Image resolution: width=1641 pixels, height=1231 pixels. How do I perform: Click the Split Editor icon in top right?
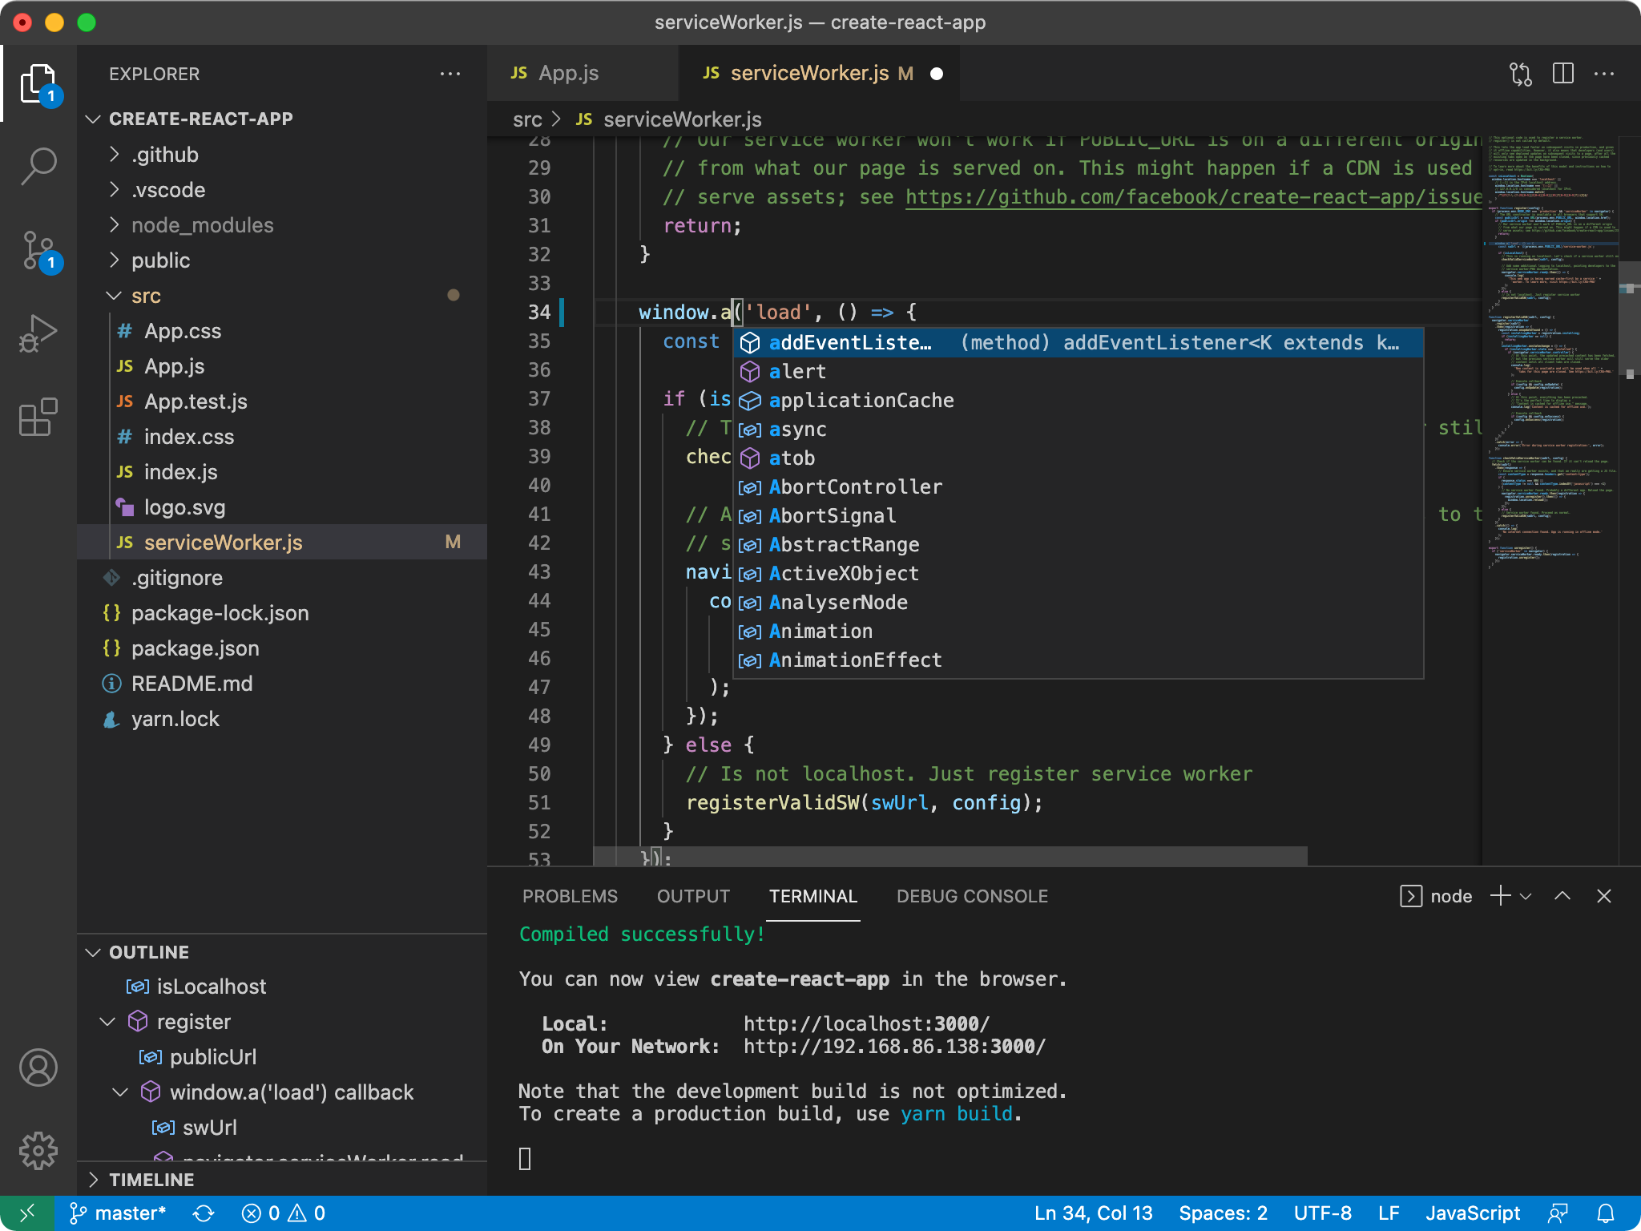click(x=1563, y=74)
